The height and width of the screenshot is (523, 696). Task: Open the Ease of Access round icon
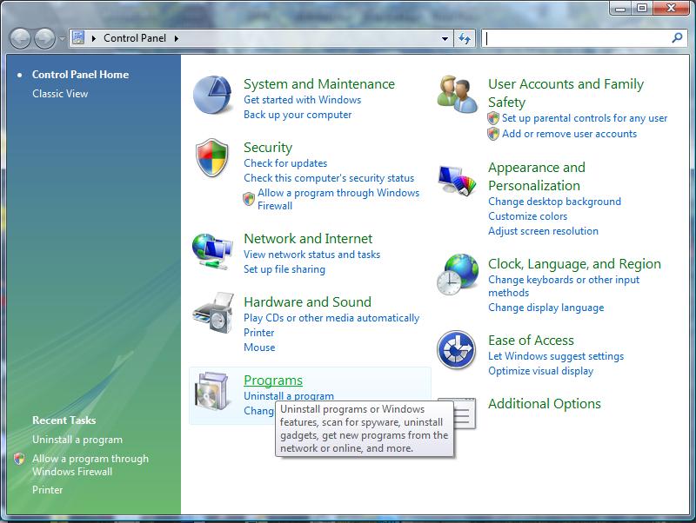pos(456,350)
